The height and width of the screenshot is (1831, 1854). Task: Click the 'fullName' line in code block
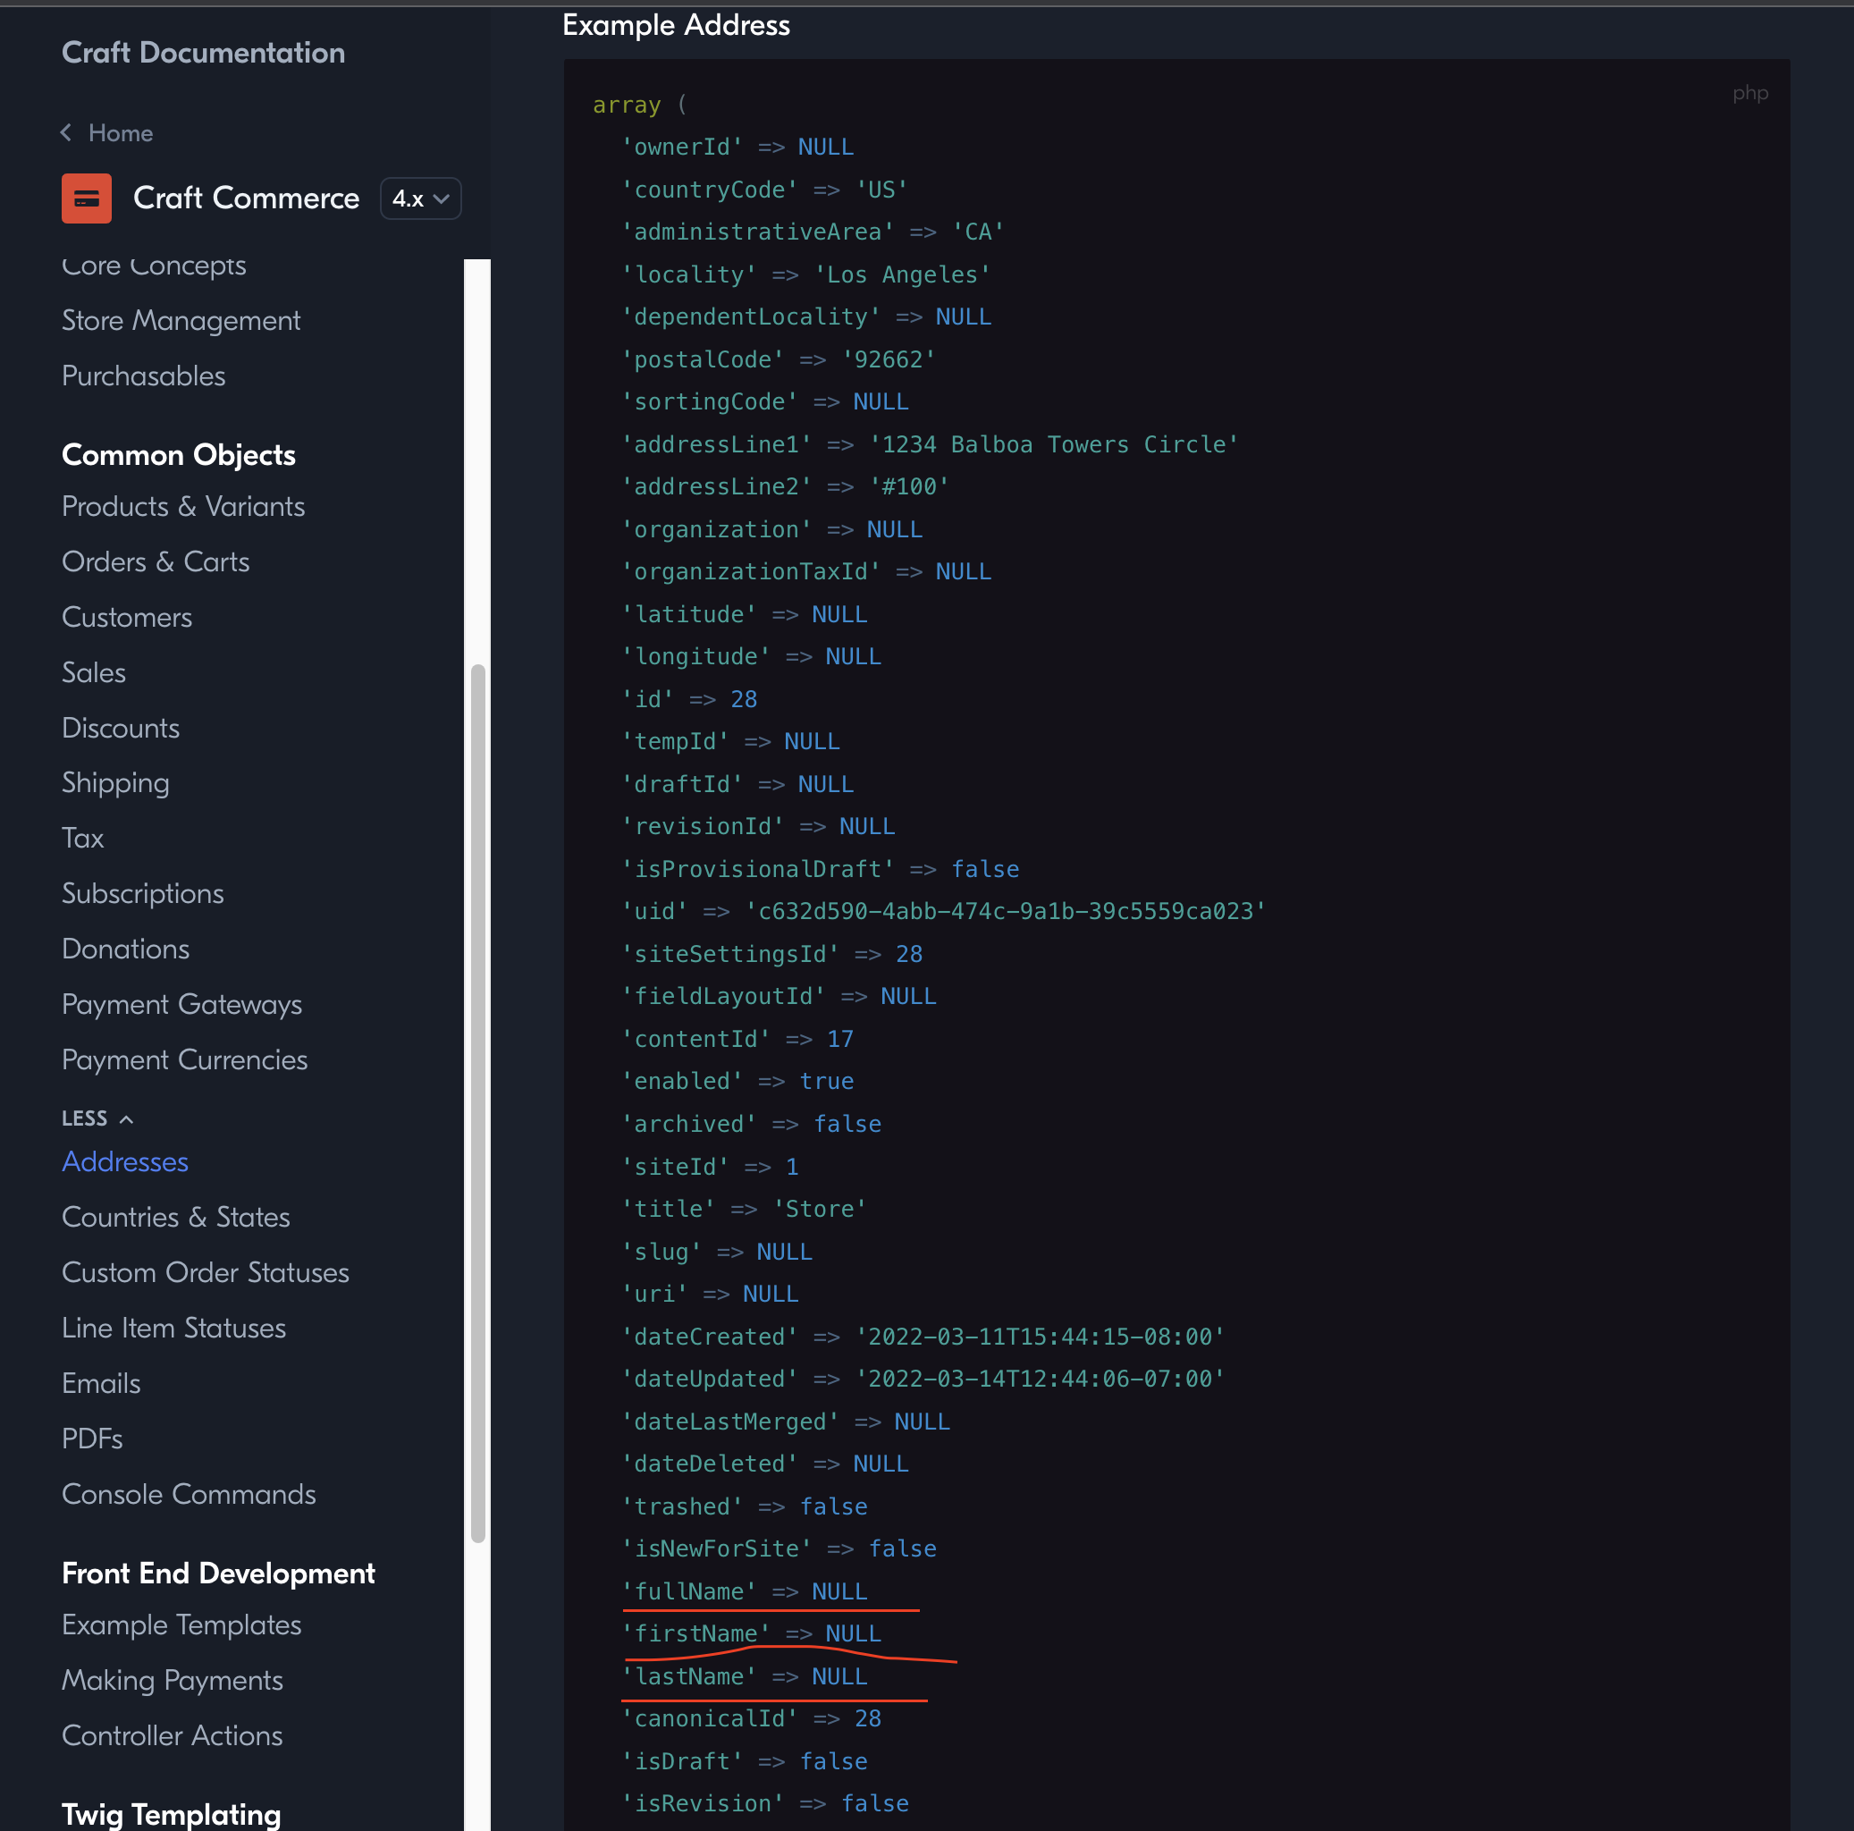(745, 1592)
